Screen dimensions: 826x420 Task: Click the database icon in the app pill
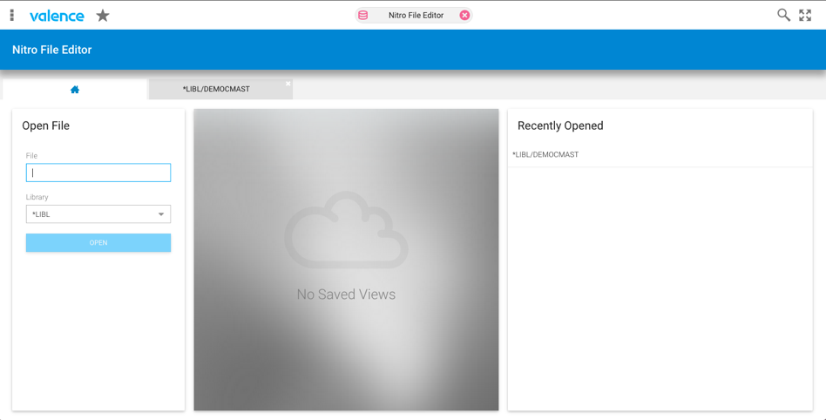pyautogui.click(x=363, y=15)
